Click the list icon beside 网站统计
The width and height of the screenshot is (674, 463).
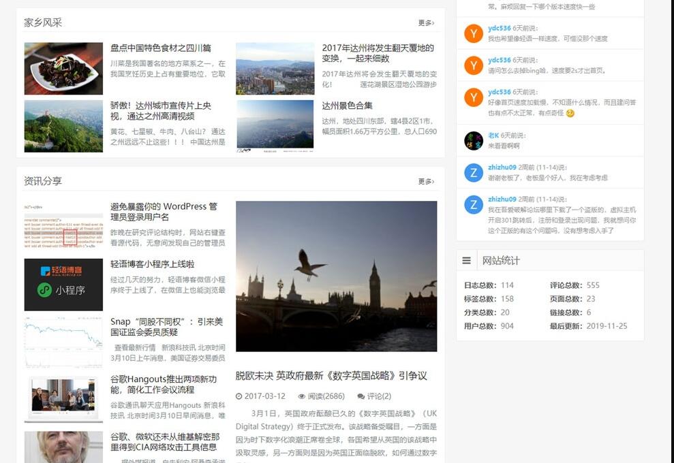[x=466, y=261]
